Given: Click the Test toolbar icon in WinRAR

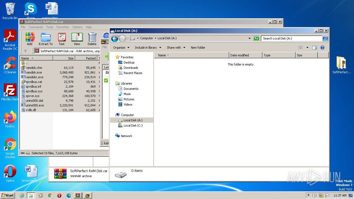Looking at the screenshot, I should tap(62, 39).
